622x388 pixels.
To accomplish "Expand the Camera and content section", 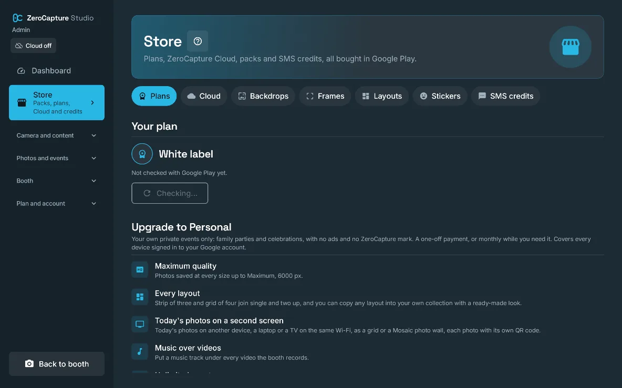I will coord(57,135).
